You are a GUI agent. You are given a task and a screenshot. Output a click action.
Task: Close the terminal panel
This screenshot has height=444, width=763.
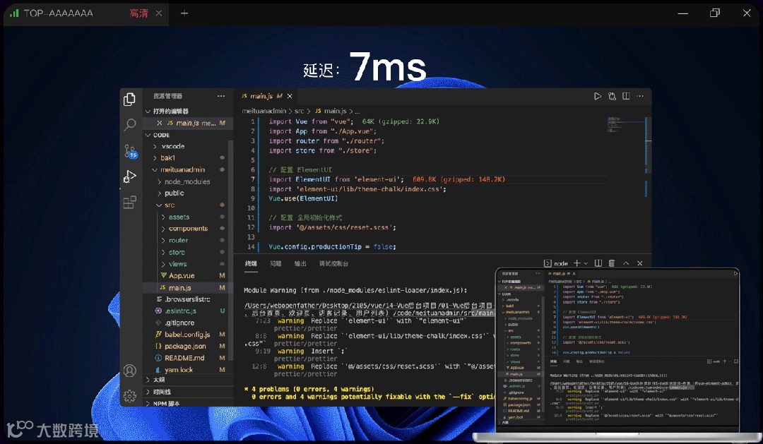(x=640, y=263)
